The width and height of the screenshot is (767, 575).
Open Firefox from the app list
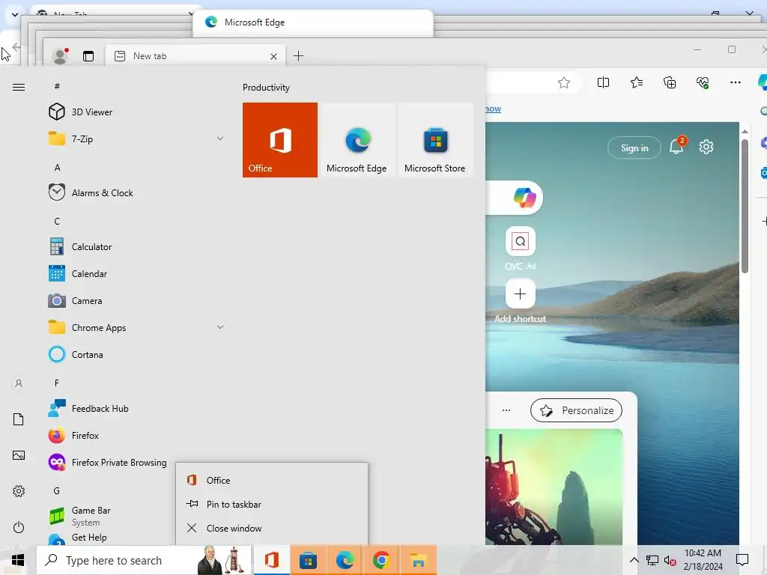click(x=136, y=435)
